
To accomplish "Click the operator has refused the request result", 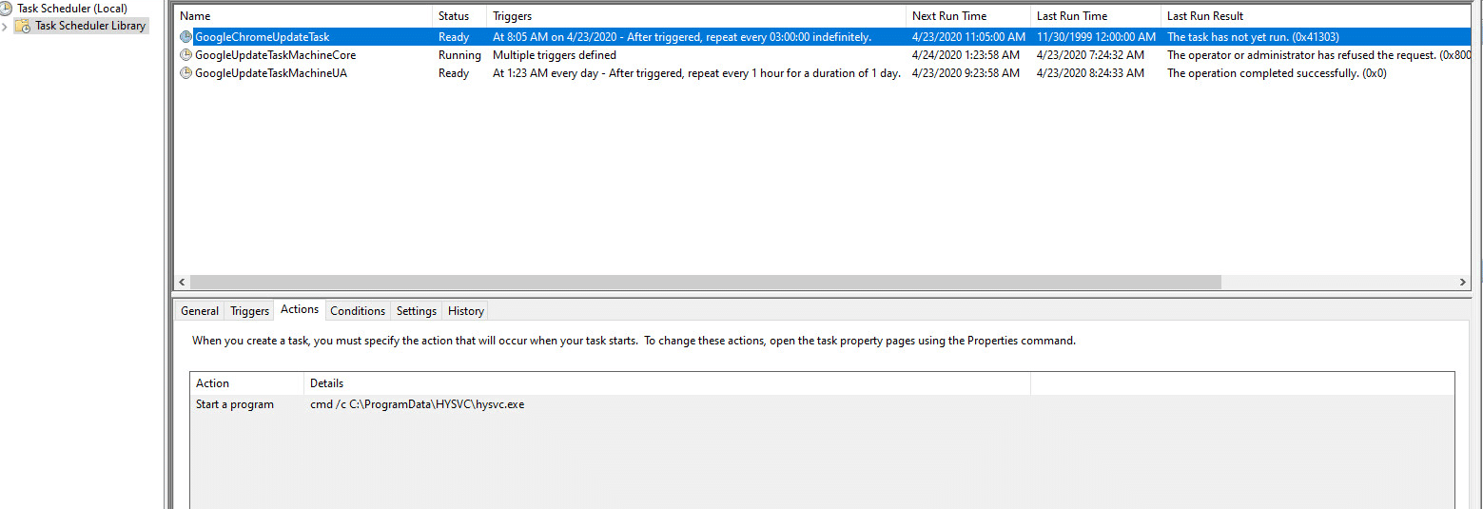I will (1318, 55).
